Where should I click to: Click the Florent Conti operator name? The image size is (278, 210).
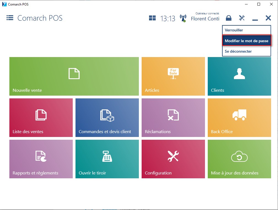[x=205, y=19]
